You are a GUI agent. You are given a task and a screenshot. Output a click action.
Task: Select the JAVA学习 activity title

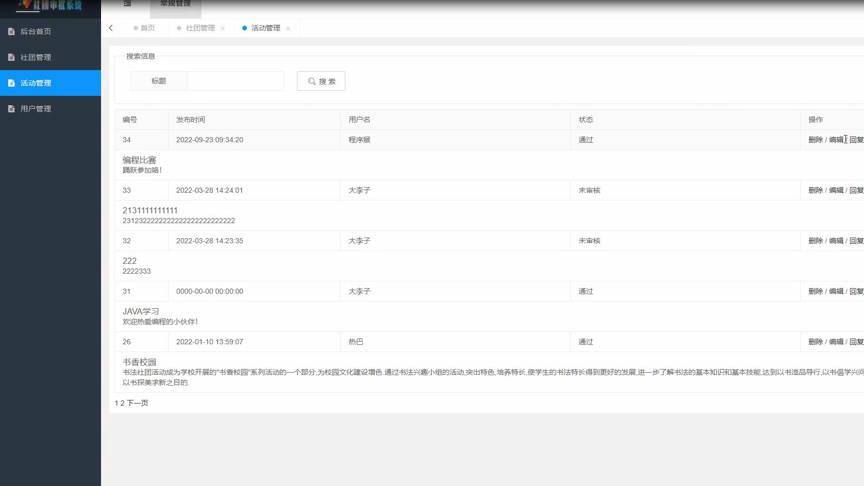(141, 312)
